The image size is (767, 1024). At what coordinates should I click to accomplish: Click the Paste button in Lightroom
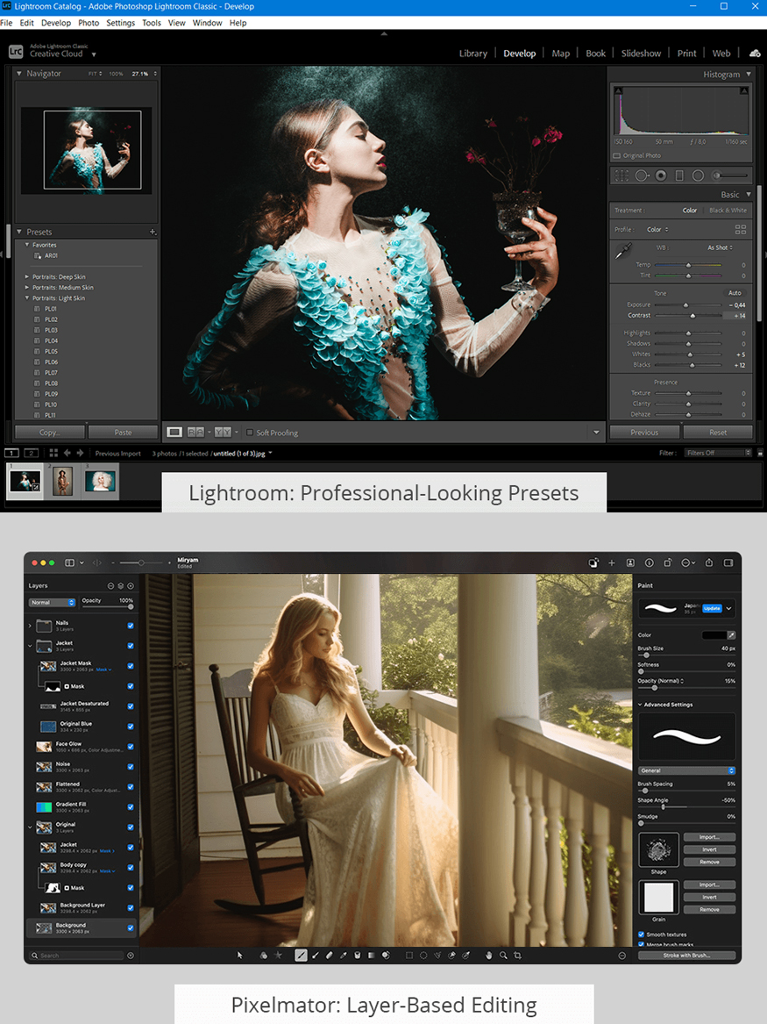click(x=124, y=433)
